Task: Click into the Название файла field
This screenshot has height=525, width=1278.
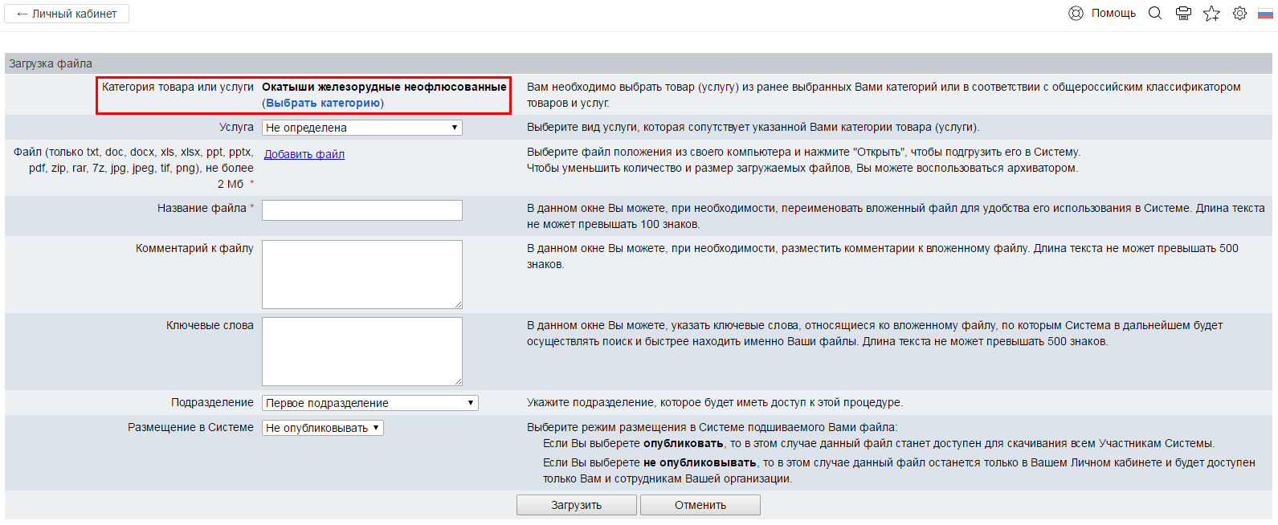Action: pos(361,210)
